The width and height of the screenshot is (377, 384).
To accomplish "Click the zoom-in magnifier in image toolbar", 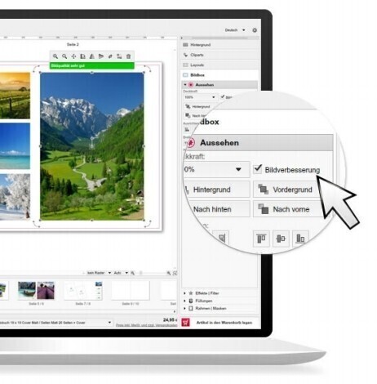I will click(55, 56).
